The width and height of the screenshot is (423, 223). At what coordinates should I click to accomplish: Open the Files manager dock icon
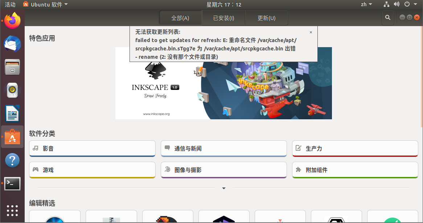click(12, 67)
